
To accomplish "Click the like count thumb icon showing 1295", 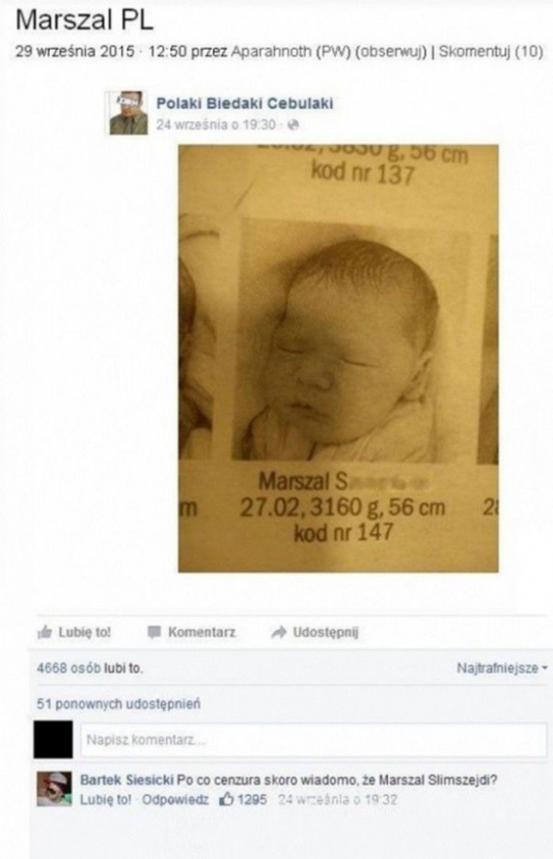I will click(x=227, y=799).
